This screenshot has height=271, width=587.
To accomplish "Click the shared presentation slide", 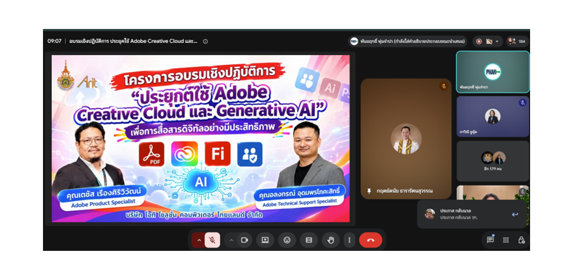I will [x=201, y=138].
